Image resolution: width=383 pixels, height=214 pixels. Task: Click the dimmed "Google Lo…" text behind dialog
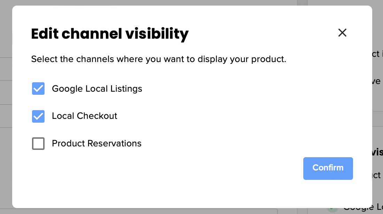[x=363, y=208]
